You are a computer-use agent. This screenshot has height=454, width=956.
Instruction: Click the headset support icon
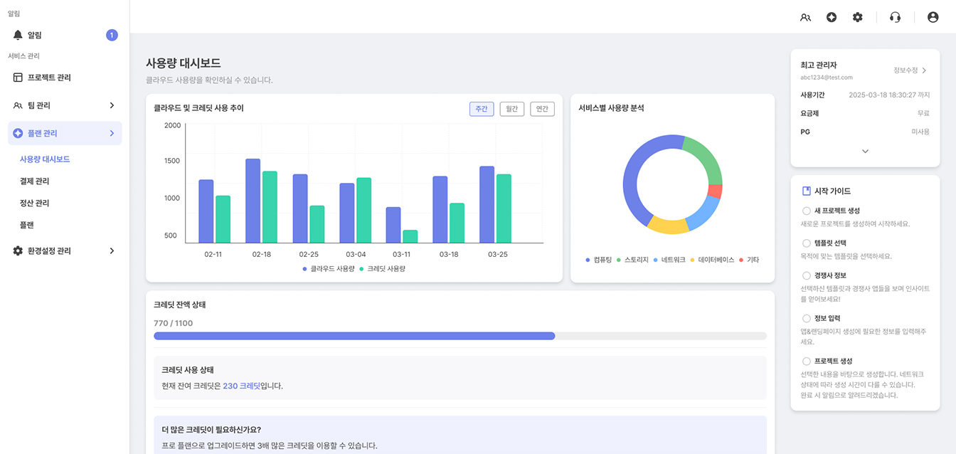[x=895, y=17]
